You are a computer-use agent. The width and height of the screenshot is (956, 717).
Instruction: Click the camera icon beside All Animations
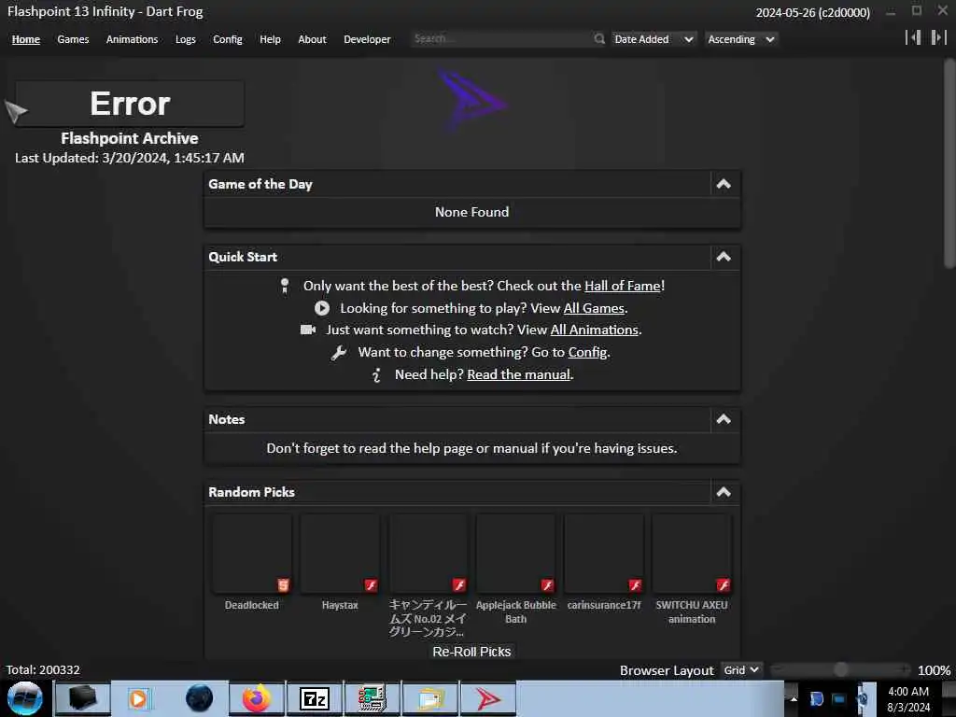coord(308,330)
